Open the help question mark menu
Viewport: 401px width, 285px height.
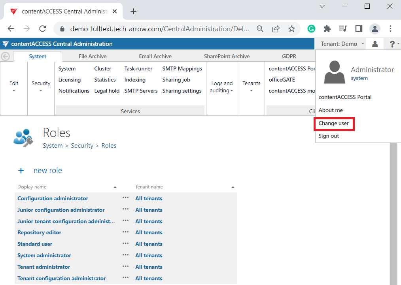coord(392,44)
